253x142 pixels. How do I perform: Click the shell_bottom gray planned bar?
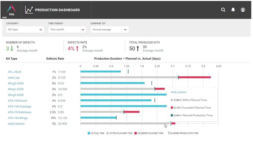coord(125,123)
